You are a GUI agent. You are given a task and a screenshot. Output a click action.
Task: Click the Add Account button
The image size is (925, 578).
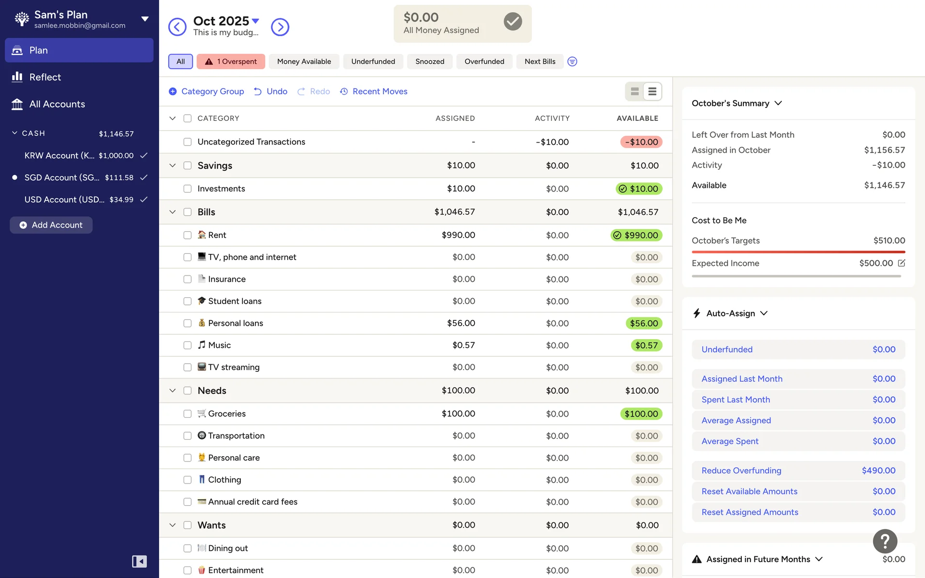[51, 225]
